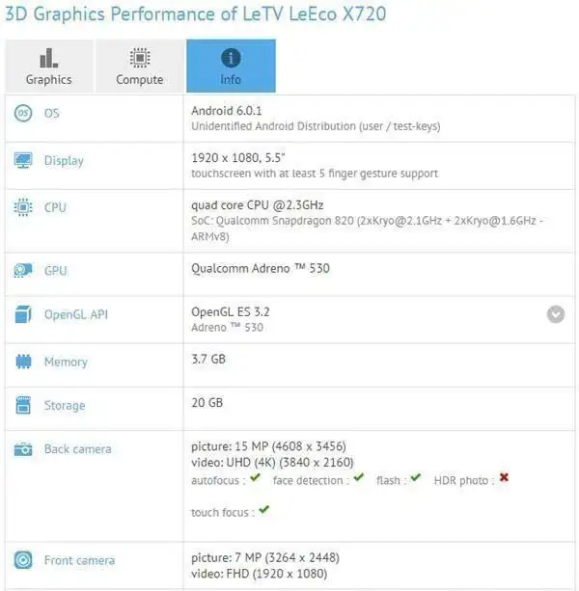Click the HDR photo red cross
The width and height of the screenshot is (579, 591).
pyautogui.click(x=504, y=477)
